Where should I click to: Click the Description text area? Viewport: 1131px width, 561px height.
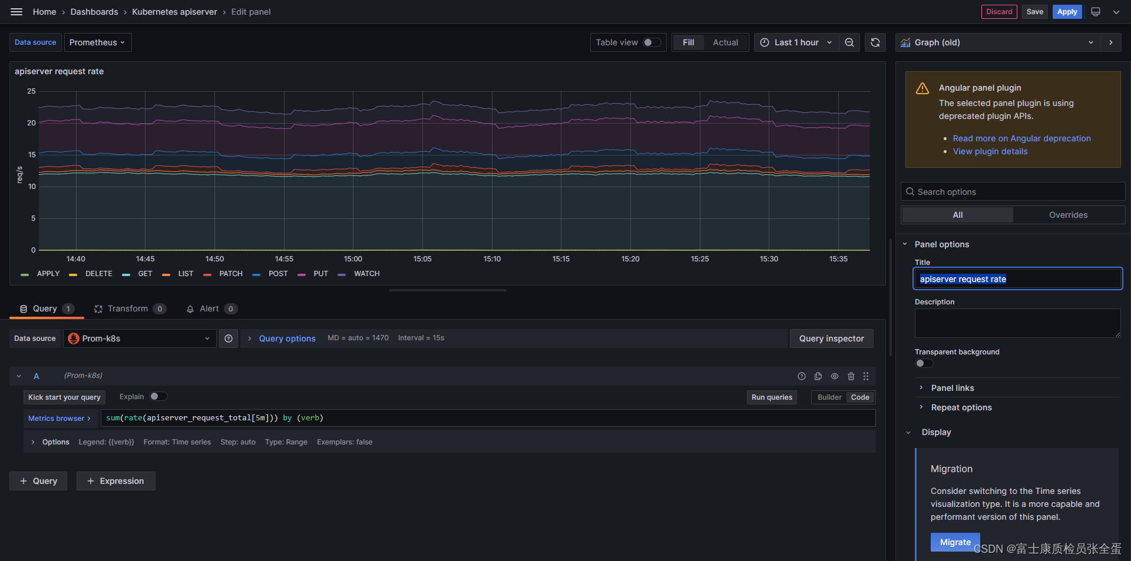pos(1017,323)
